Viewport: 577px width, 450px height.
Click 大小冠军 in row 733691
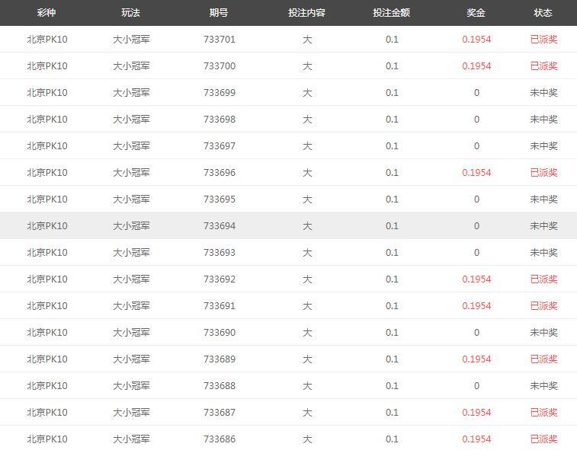(131, 306)
